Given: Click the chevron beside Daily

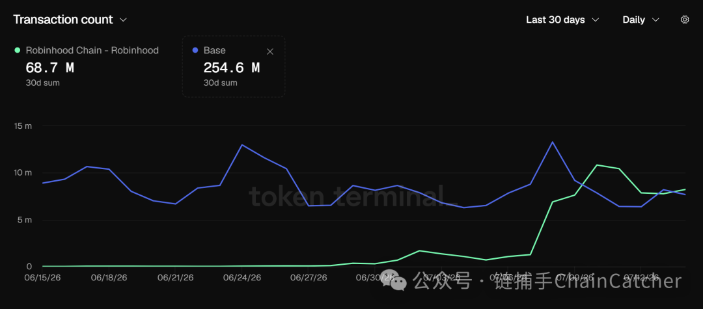Looking at the screenshot, I should point(655,20).
